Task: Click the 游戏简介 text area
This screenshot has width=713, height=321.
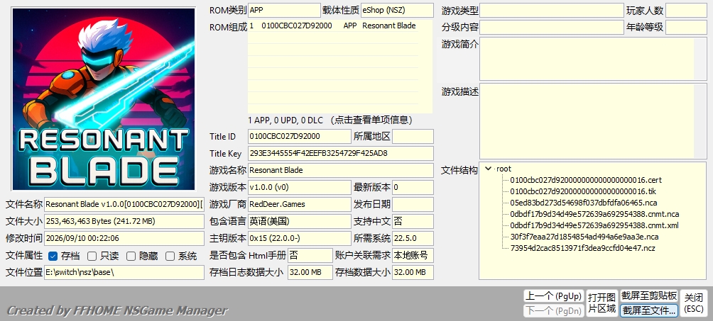Action: click(593, 59)
